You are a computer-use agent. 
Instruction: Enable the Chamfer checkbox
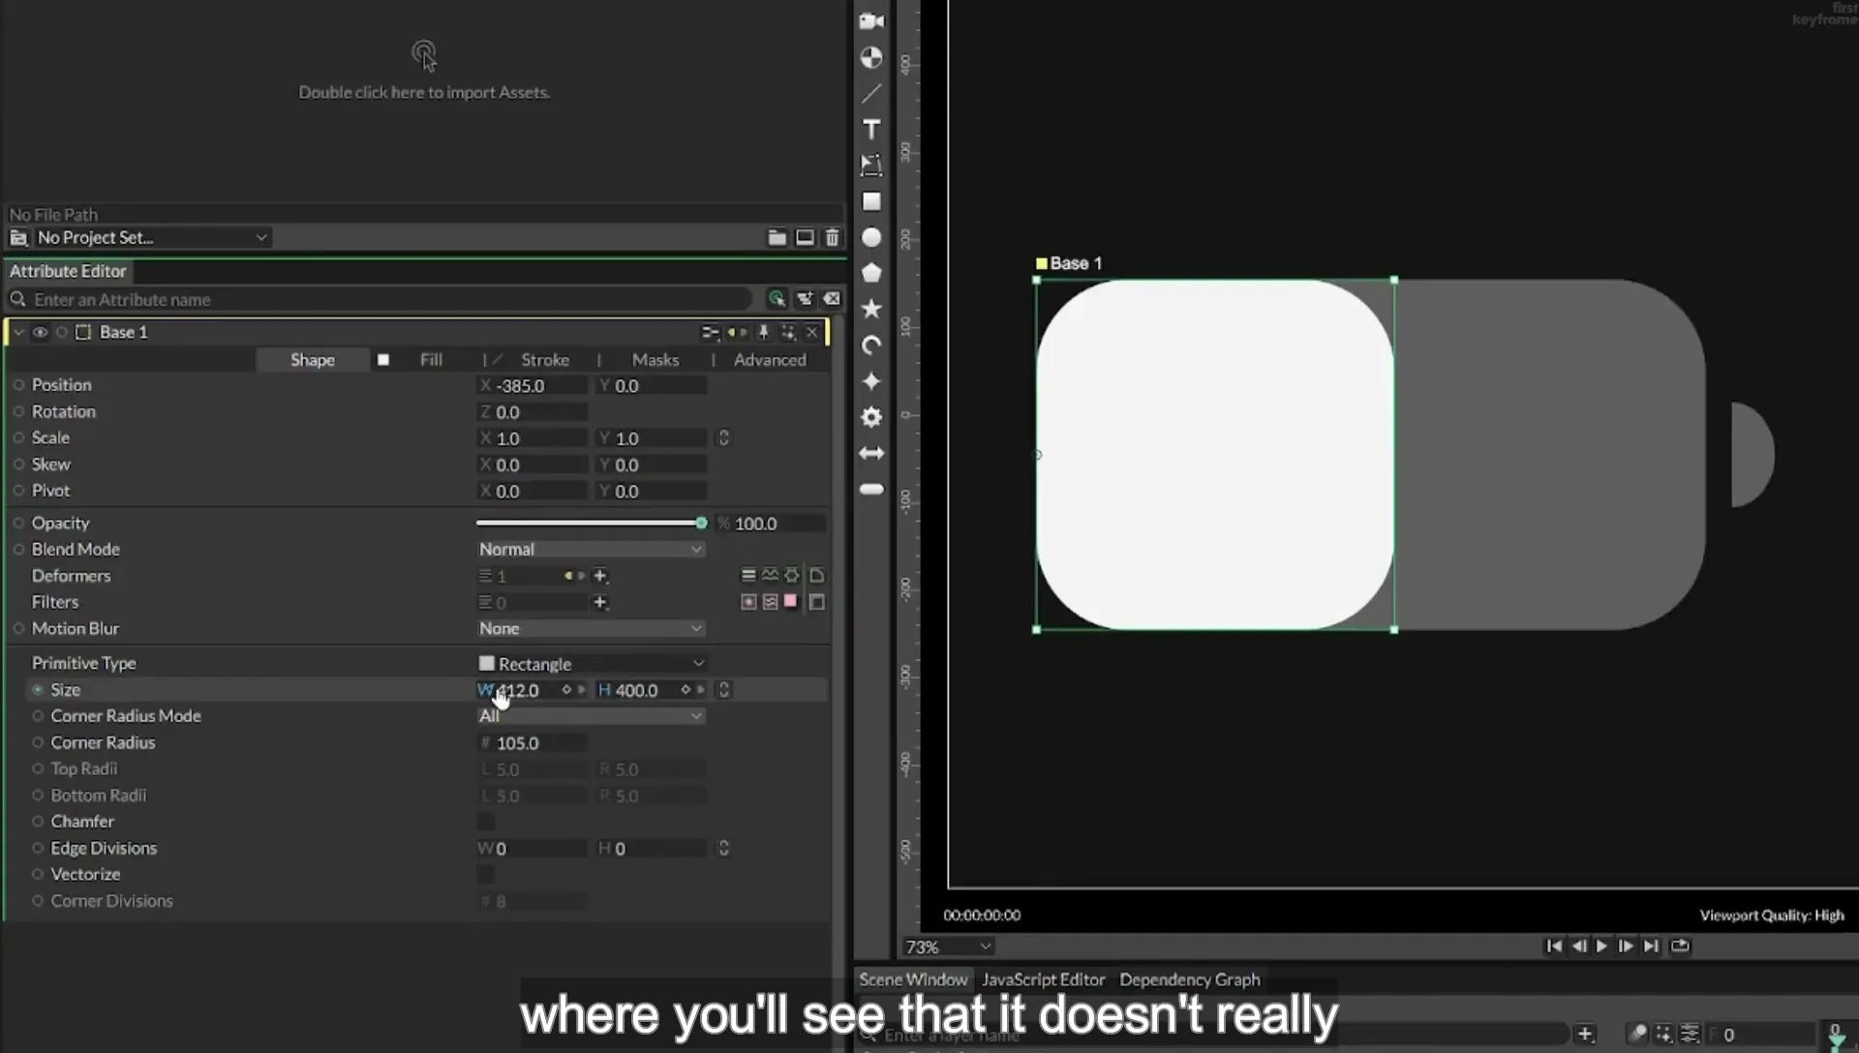(x=486, y=822)
